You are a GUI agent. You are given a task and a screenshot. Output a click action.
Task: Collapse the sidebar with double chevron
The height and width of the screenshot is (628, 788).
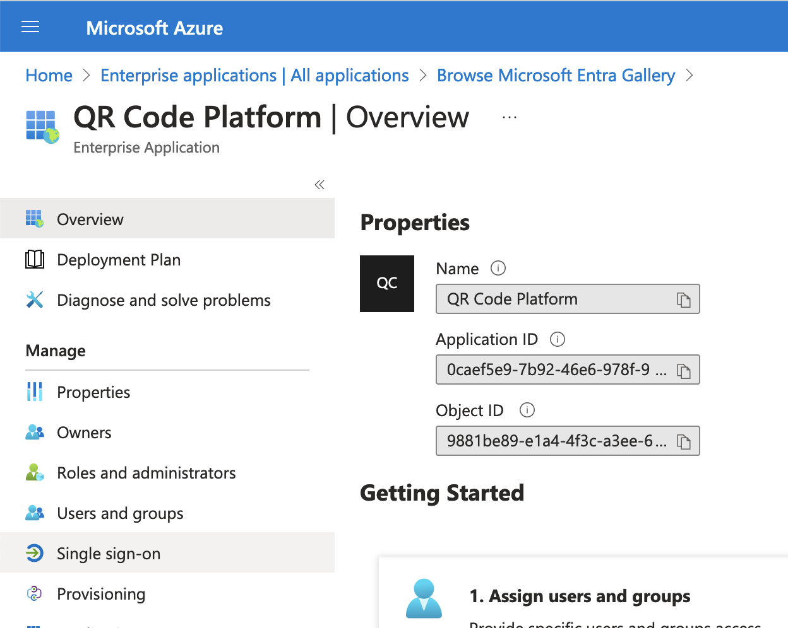click(319, 185)
